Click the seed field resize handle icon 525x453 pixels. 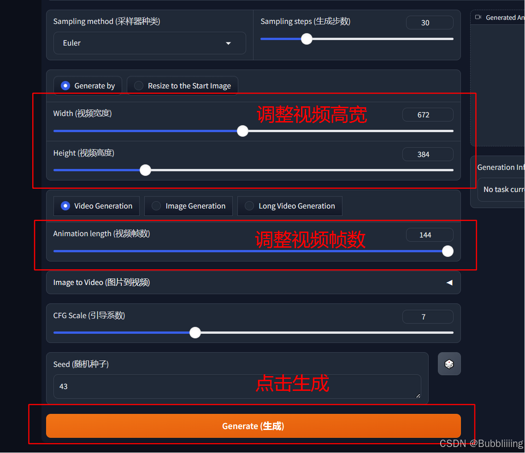pos(418,396)
